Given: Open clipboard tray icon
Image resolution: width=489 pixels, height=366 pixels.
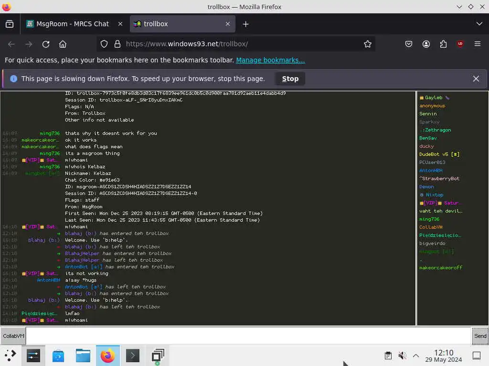Looking at the screenshot, I should pos(388,356).
